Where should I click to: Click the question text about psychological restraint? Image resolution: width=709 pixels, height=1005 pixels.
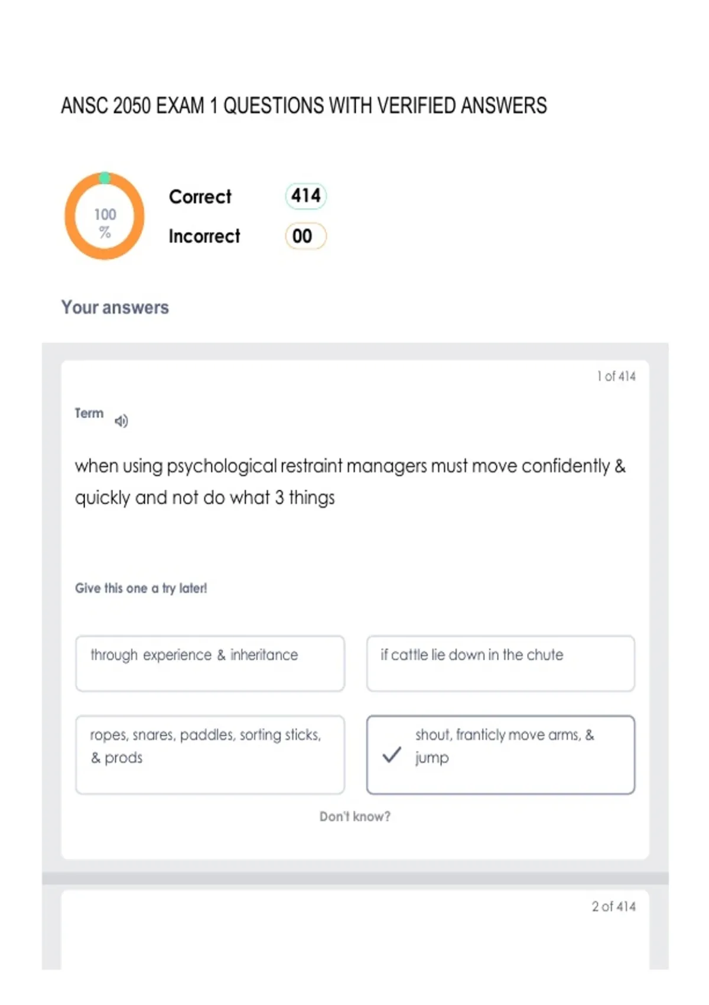click(x=350, y=482)
